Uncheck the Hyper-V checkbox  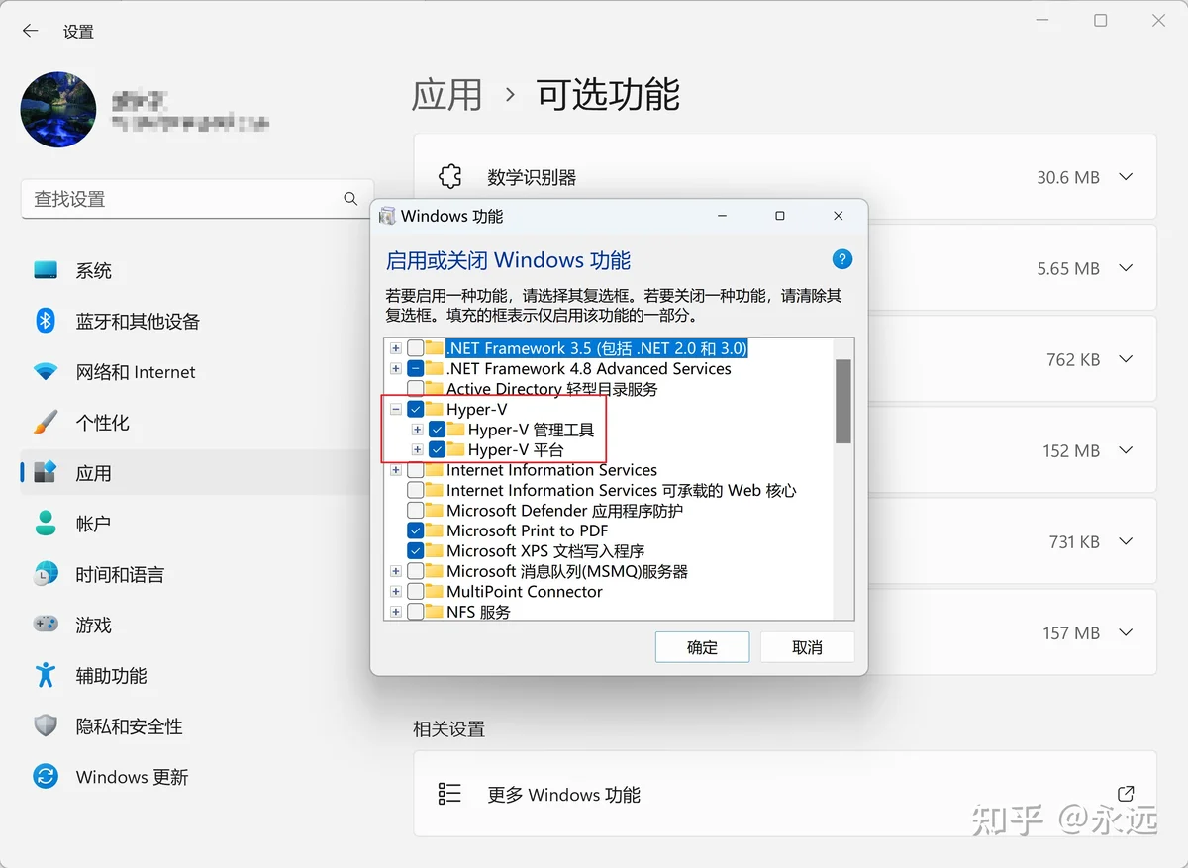point(416,409)
